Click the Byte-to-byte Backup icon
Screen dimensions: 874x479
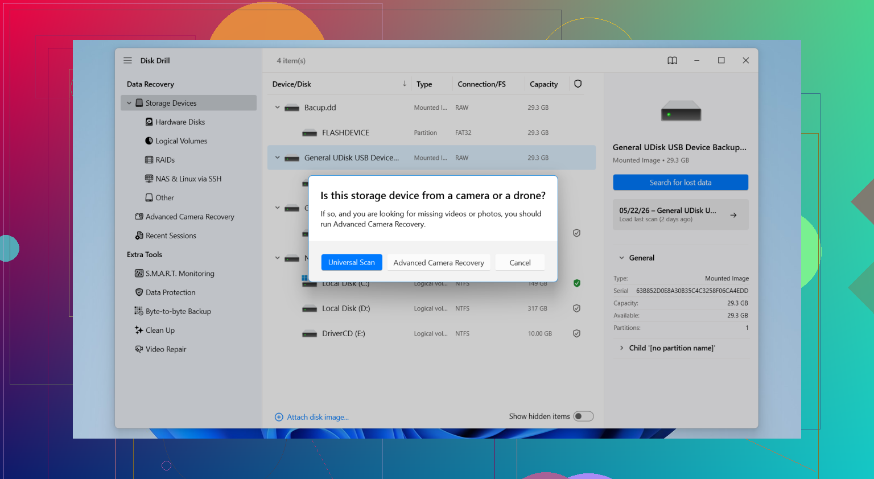pyautogui.click(x=139, y=311)
